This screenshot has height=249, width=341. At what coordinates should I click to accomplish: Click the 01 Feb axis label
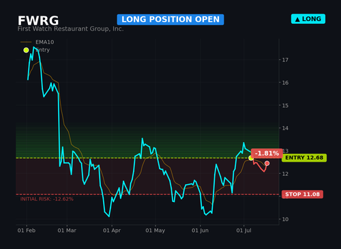tap(27, 231)
